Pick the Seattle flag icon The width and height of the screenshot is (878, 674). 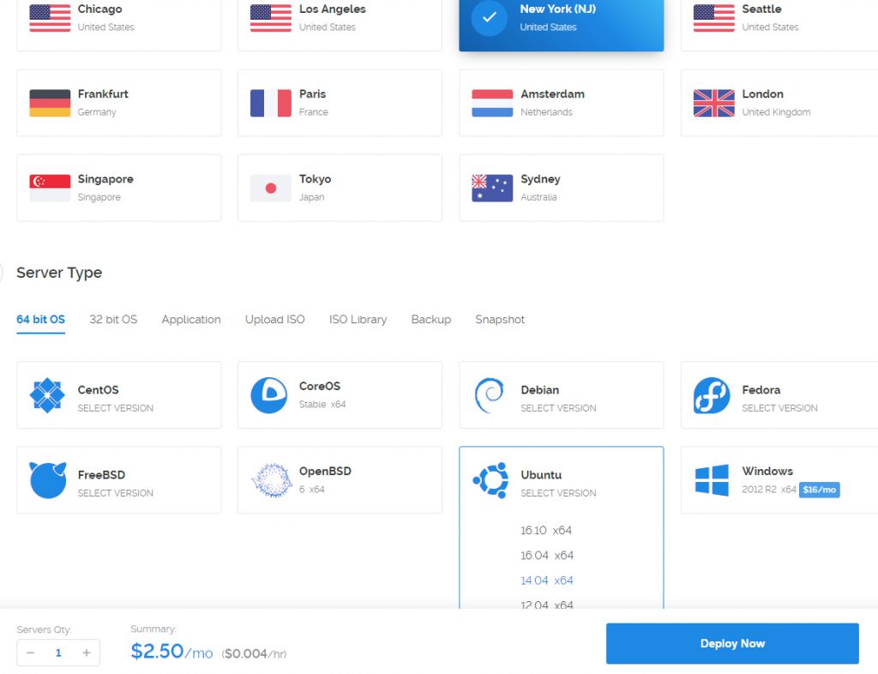pyautogui.click(x=713, y=18)
